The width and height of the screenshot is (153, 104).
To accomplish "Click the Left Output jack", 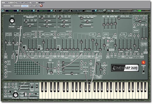I will [x=136, y=18].
